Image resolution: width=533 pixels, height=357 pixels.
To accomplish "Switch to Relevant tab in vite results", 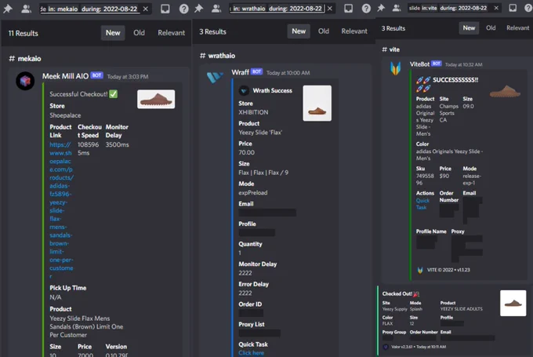I will point(517,28).
